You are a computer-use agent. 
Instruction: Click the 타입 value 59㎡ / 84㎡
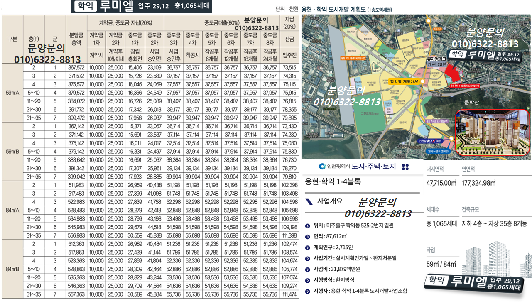point(441,264)
